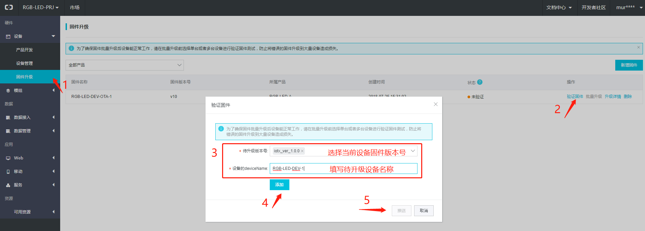This screenshot has width=645, height=231.
Task: Click the Web monitor icon in sidebar
Action: 8,158
